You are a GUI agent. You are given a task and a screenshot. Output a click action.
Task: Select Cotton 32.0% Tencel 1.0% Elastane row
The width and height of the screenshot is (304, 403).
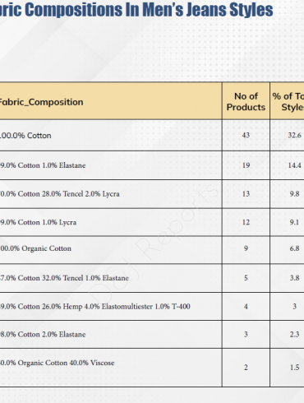[64, 278]
